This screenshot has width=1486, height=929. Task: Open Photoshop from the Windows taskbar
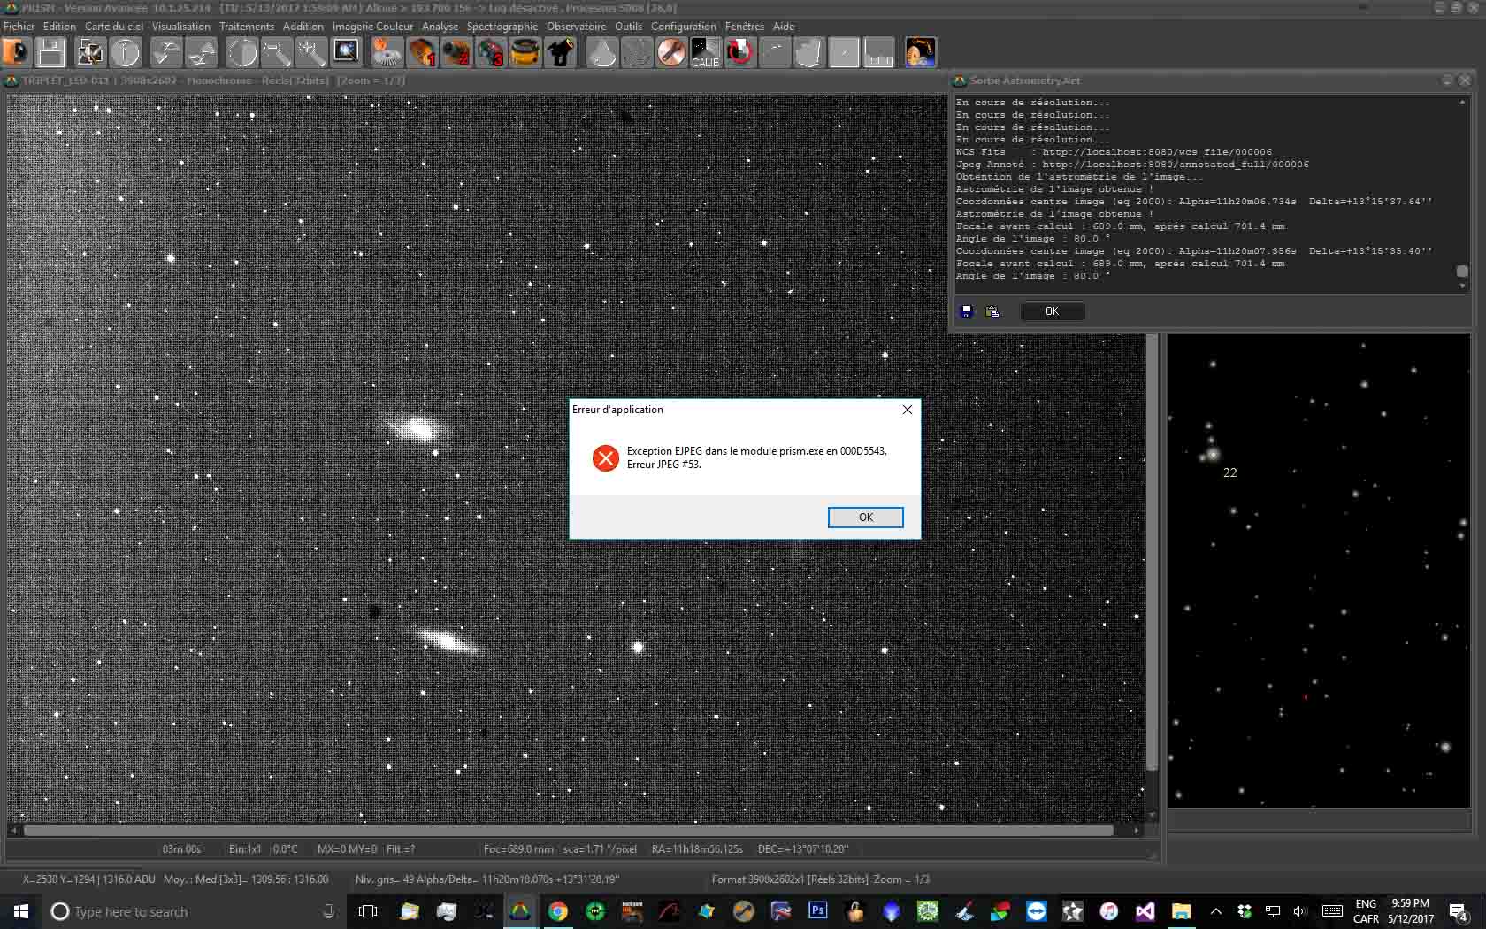[x=817, y=910]
